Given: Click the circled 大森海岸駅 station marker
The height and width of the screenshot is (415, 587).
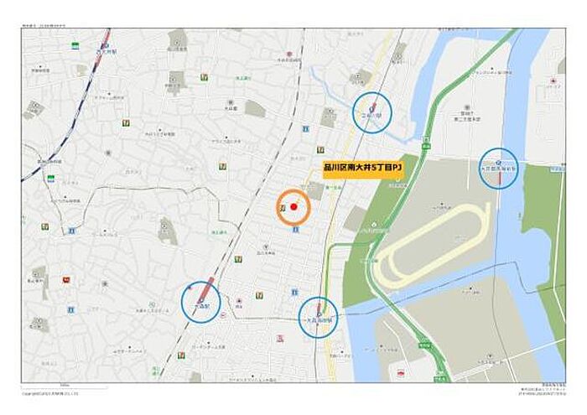Looking at the screenshot, I should click(x=318, y=318).
